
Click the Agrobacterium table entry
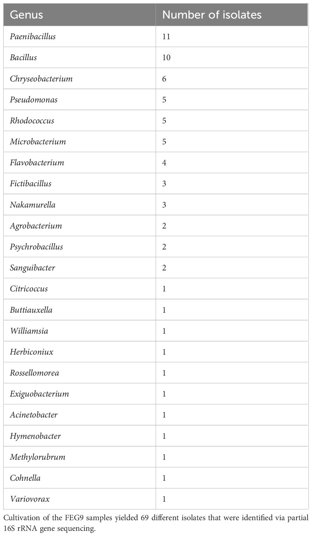point(36,226)
